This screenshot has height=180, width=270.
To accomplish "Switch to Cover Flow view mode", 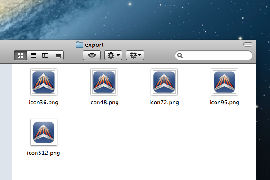I will click(x=57, y=55).
